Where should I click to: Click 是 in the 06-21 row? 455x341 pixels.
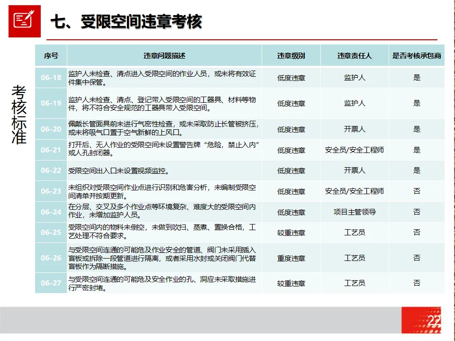point(417,150)
